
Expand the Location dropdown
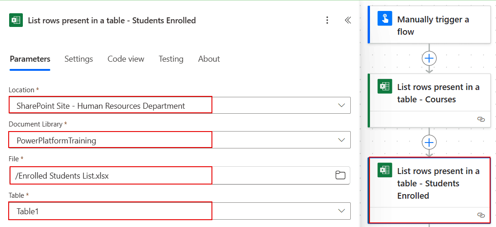(341, 106)
